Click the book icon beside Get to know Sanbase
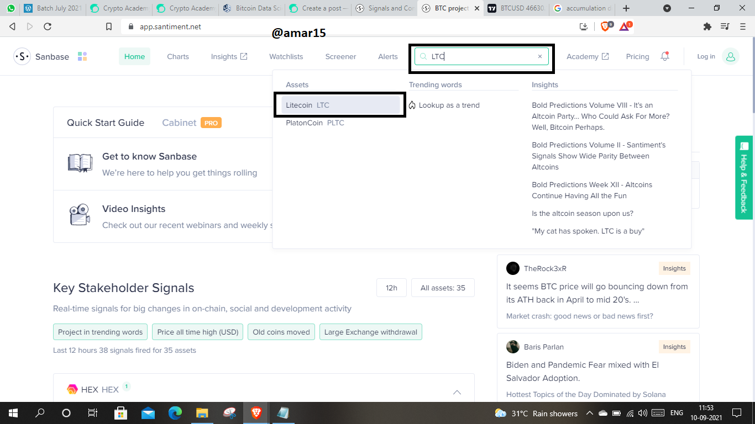The width and height of the screenshot is (755, 424). [80, 163]
